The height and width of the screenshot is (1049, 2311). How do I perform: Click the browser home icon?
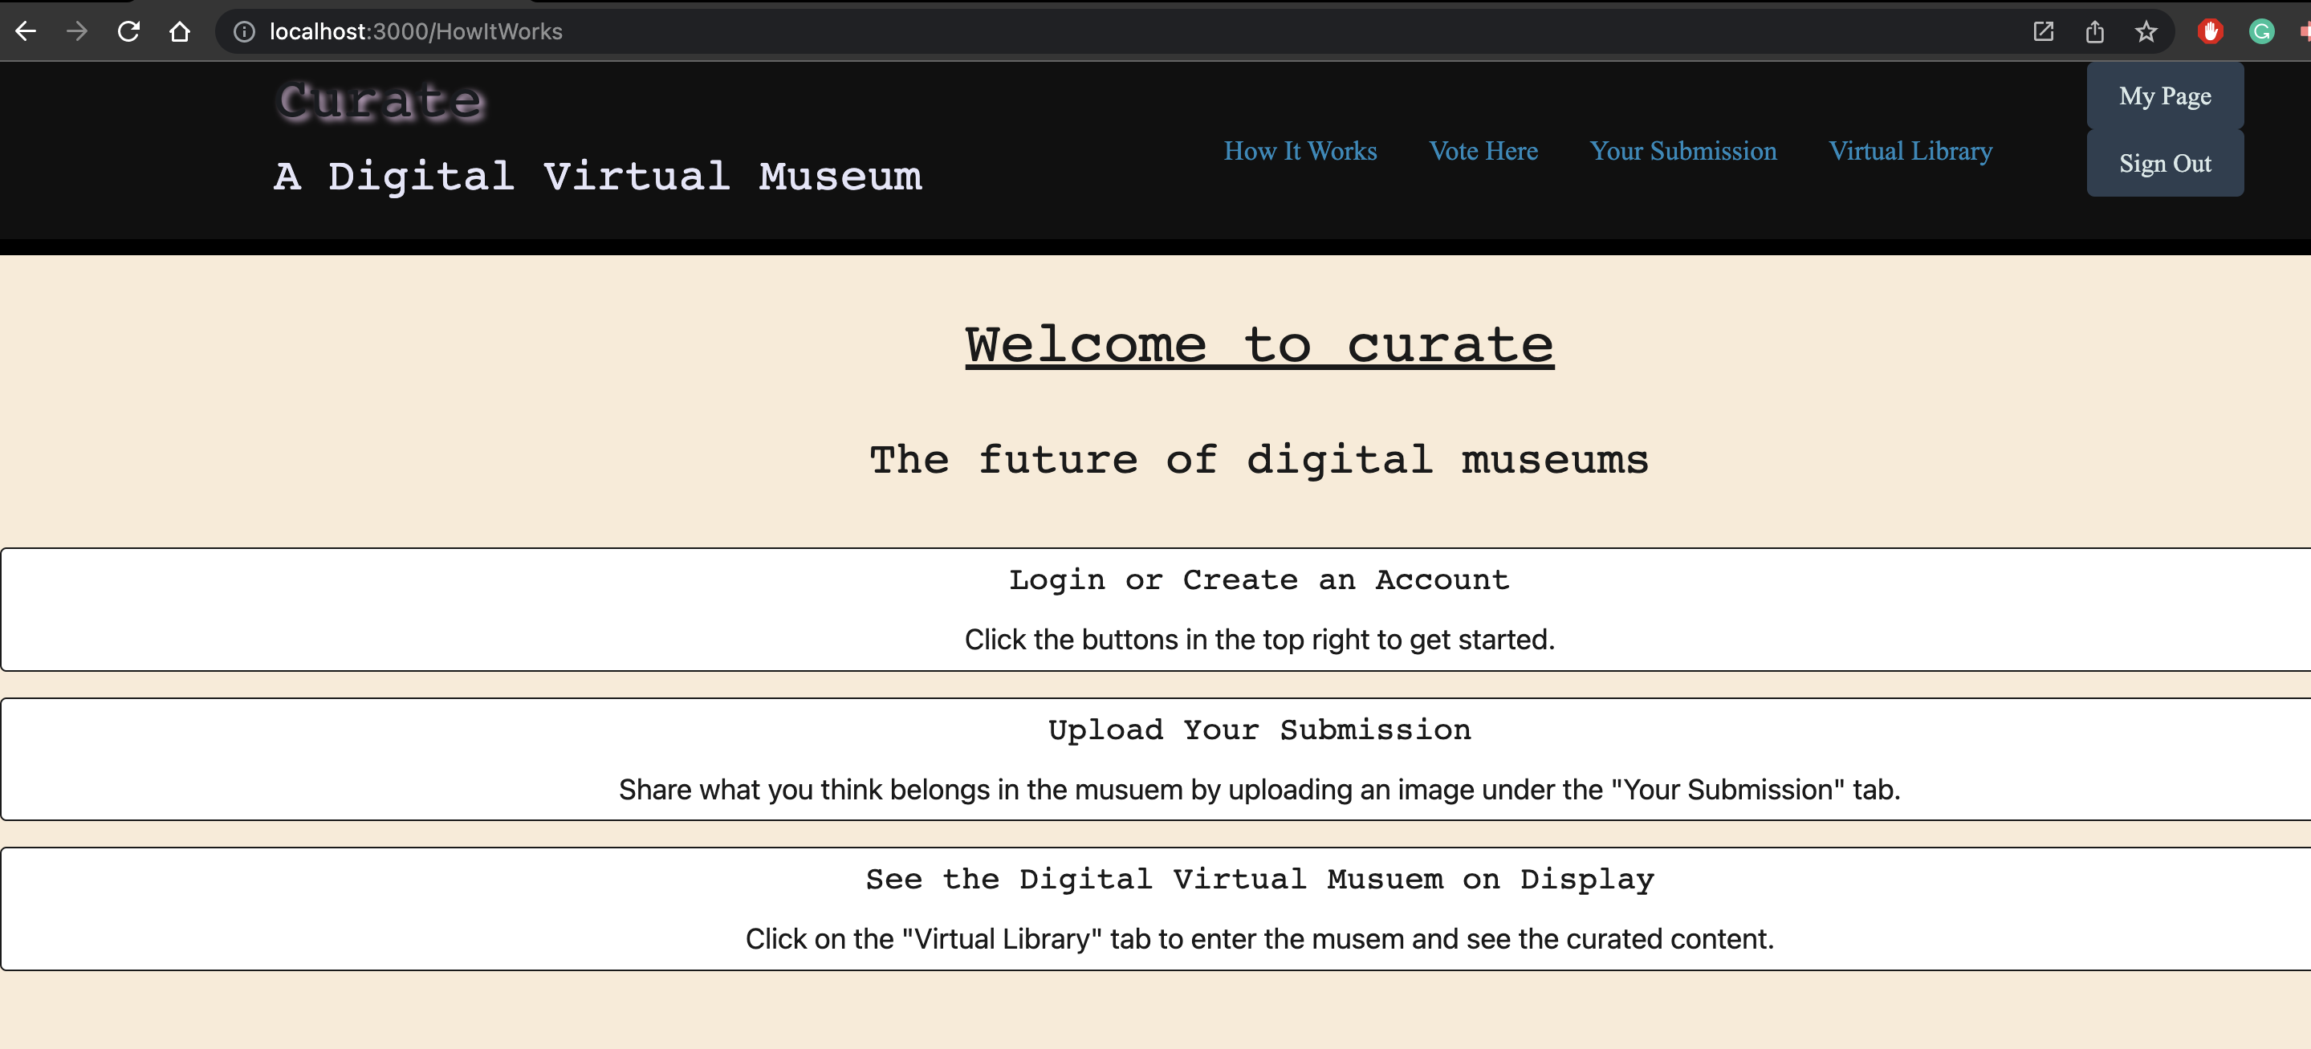pos(180,30)
